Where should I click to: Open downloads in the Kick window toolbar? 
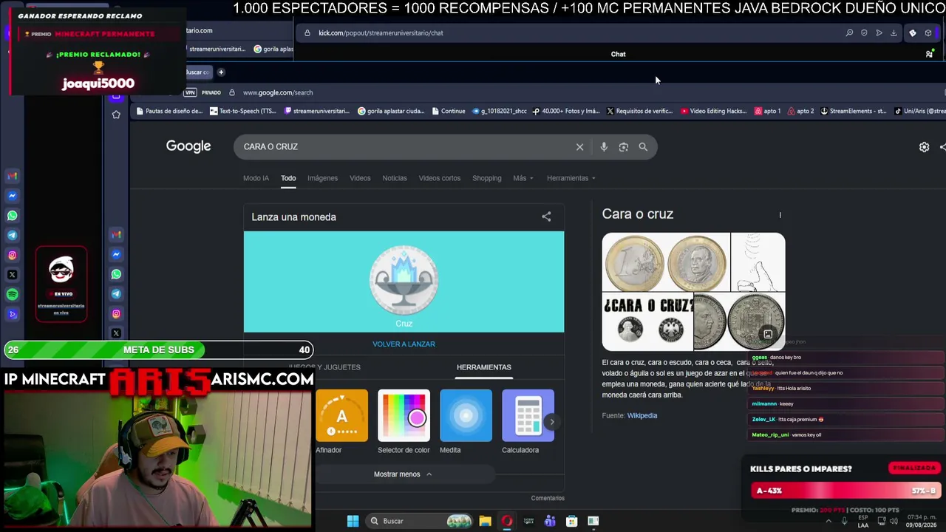(894, 33)
